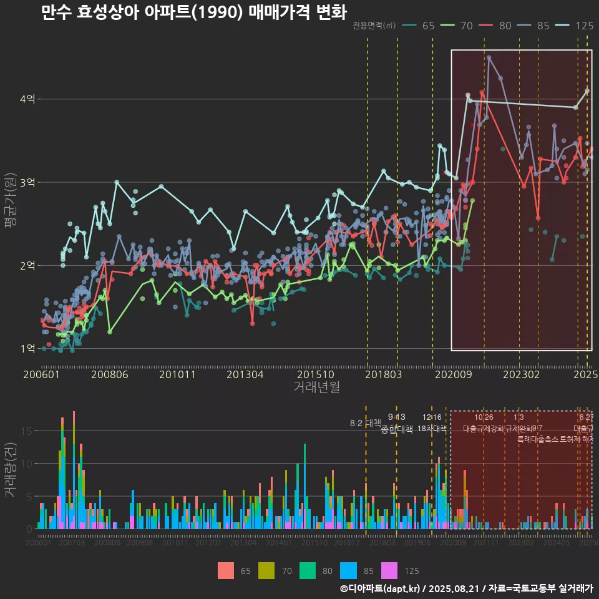Click the '©디아파트(dapt.kr)' source credit
This screenshot has height=599, width=599.
pos(380,588)
